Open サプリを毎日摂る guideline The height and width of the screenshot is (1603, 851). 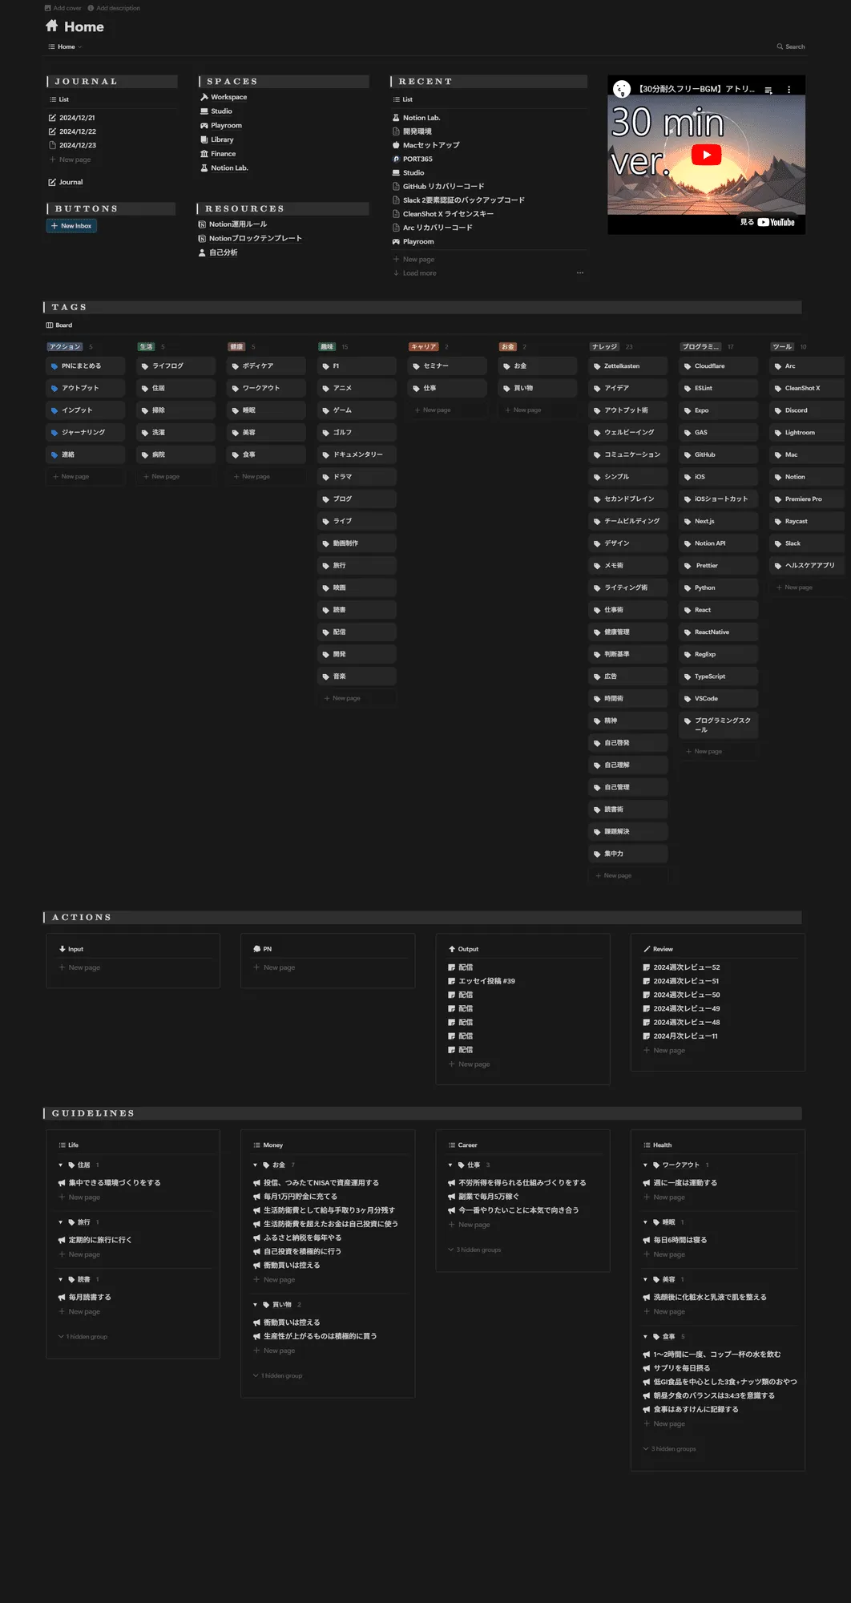[x=676, y=1368]
